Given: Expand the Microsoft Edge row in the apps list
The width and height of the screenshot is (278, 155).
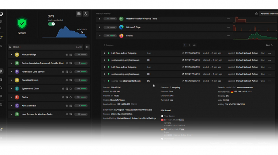Looking at the screenshot, I should [x=11, y=55].
